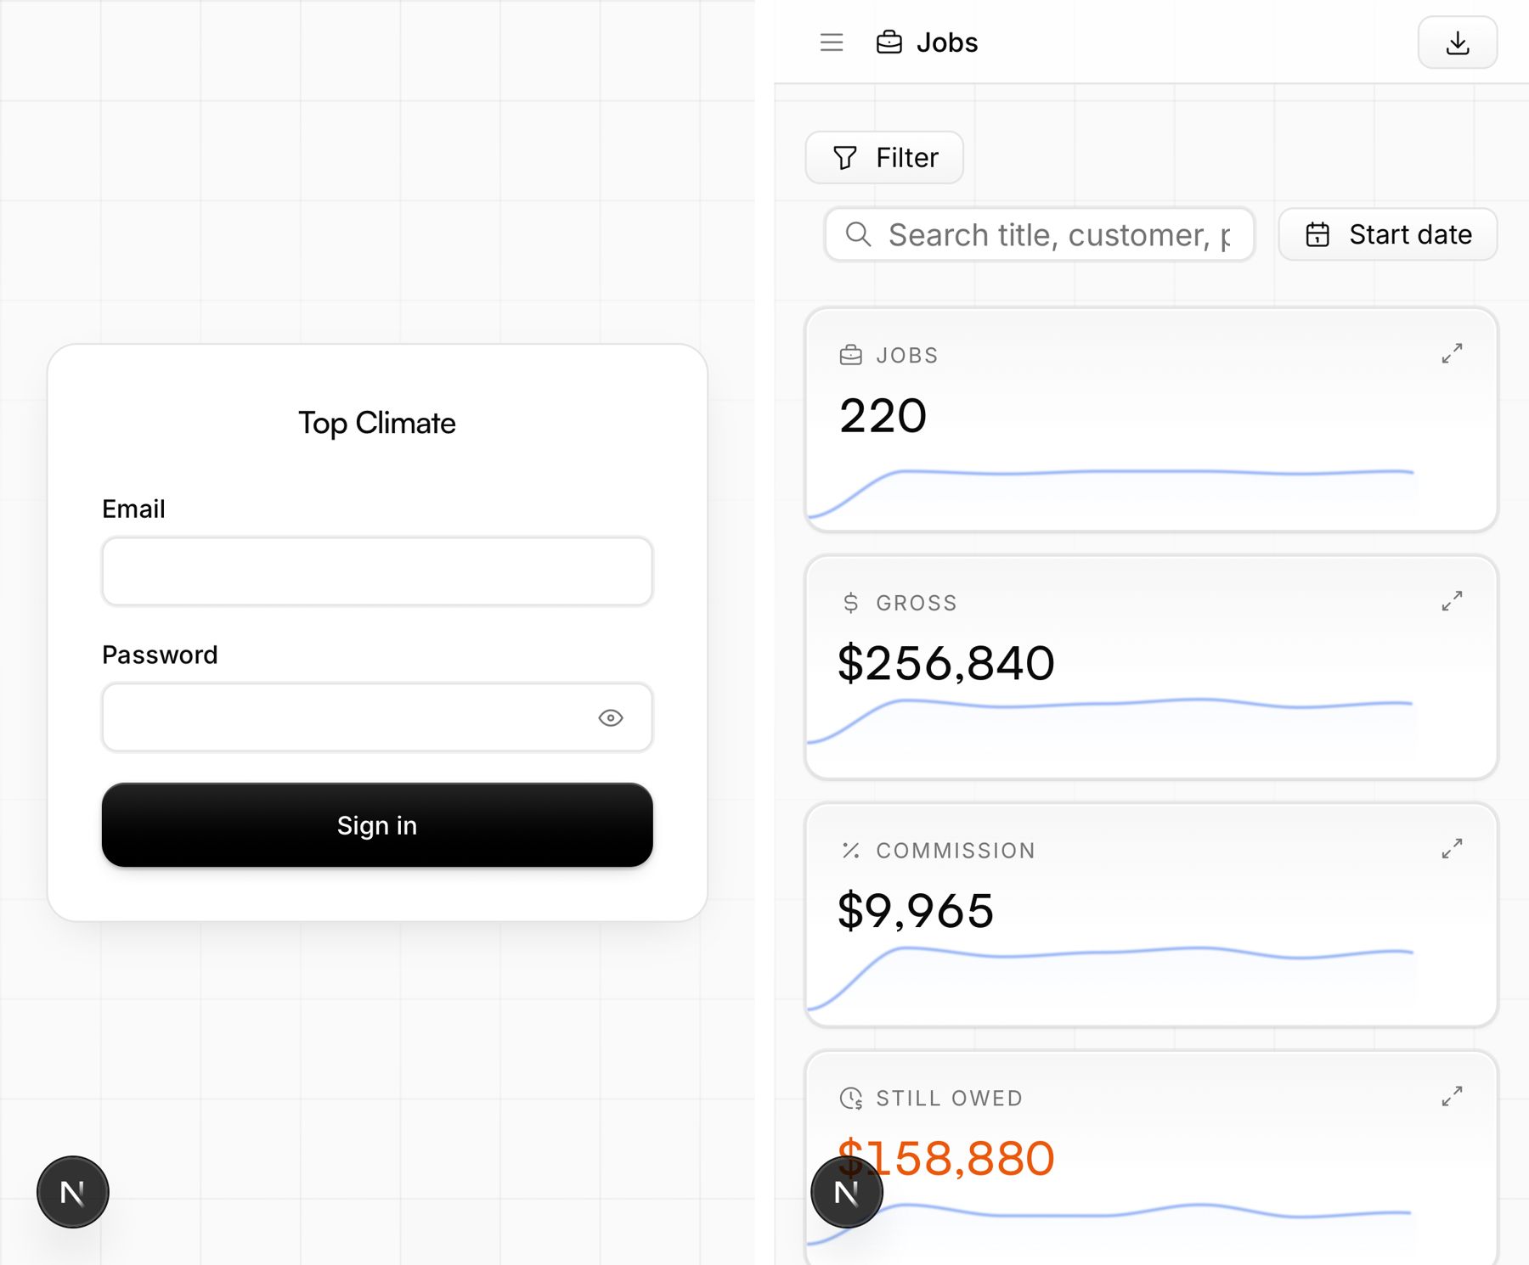Open the hamburger menu in Jobs header

tap(832, 42)
